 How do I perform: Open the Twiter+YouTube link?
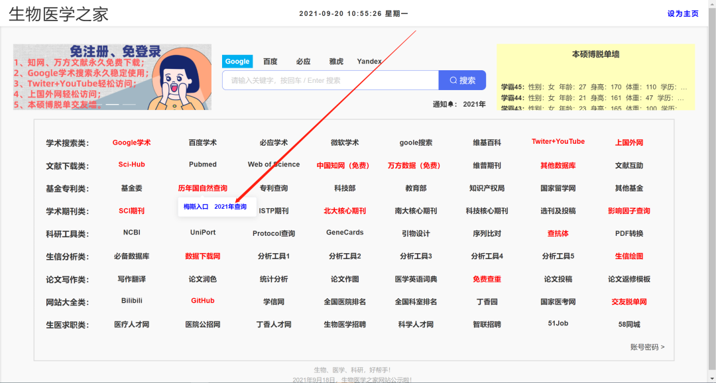pyautogui.click(x=558, y=142)
